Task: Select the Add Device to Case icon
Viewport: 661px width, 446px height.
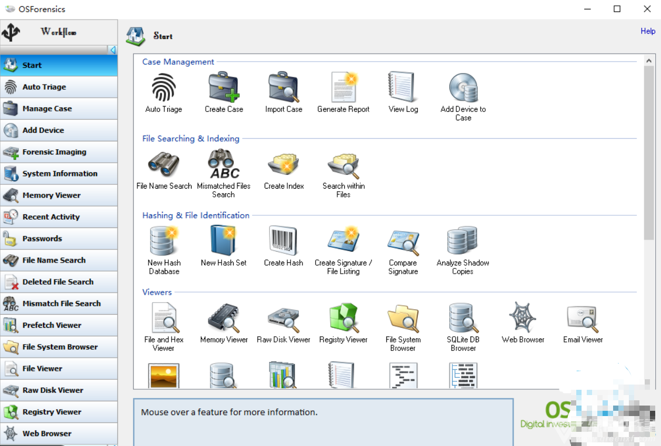Action: 463,87
